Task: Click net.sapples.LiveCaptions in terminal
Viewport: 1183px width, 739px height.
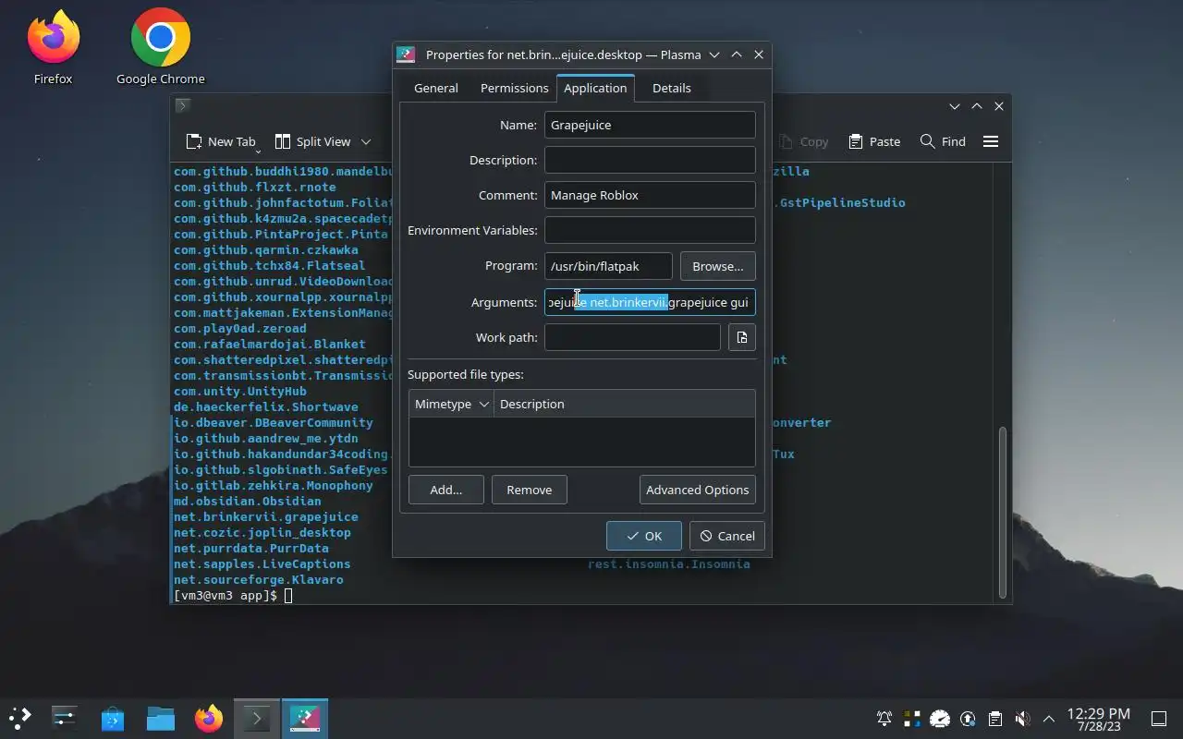Action: [x=262, y=563]
